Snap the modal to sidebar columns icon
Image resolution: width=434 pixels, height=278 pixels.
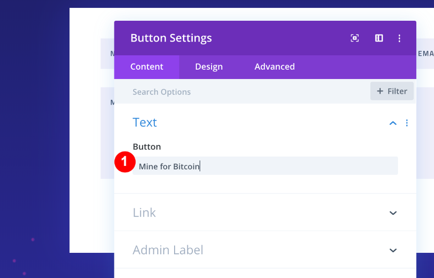tap(379, 38)
